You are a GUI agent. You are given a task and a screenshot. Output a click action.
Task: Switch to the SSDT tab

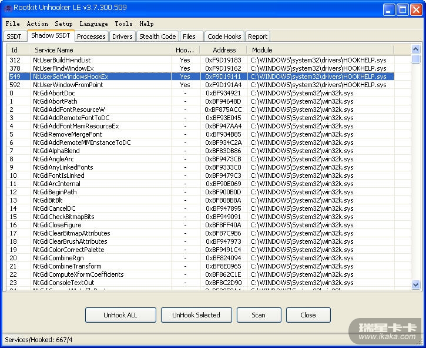pyautogui.click(x=14, y=37)
